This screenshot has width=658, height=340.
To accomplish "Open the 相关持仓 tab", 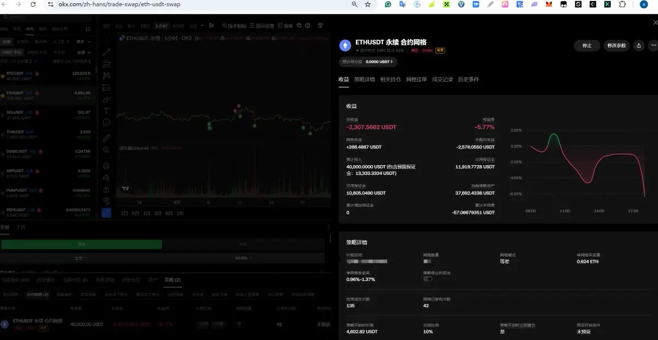I will [390, 80].
